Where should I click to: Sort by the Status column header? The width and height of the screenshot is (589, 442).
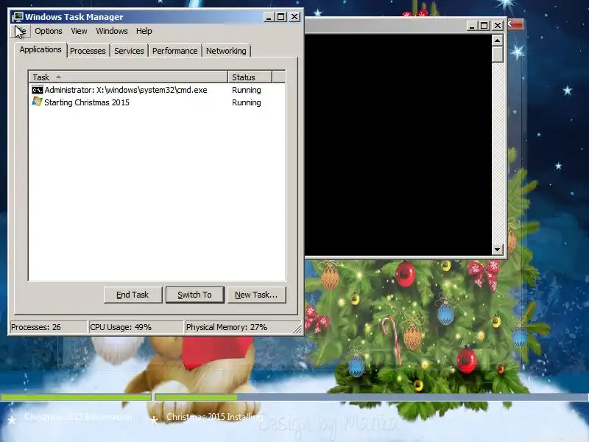pos(250,77)
